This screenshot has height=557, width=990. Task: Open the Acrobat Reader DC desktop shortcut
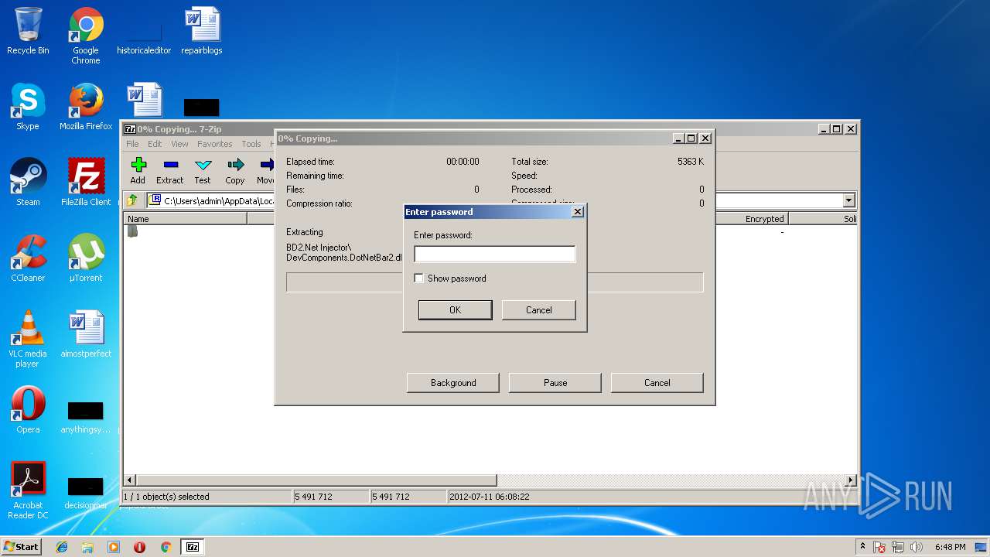click(x=28, y=491)
